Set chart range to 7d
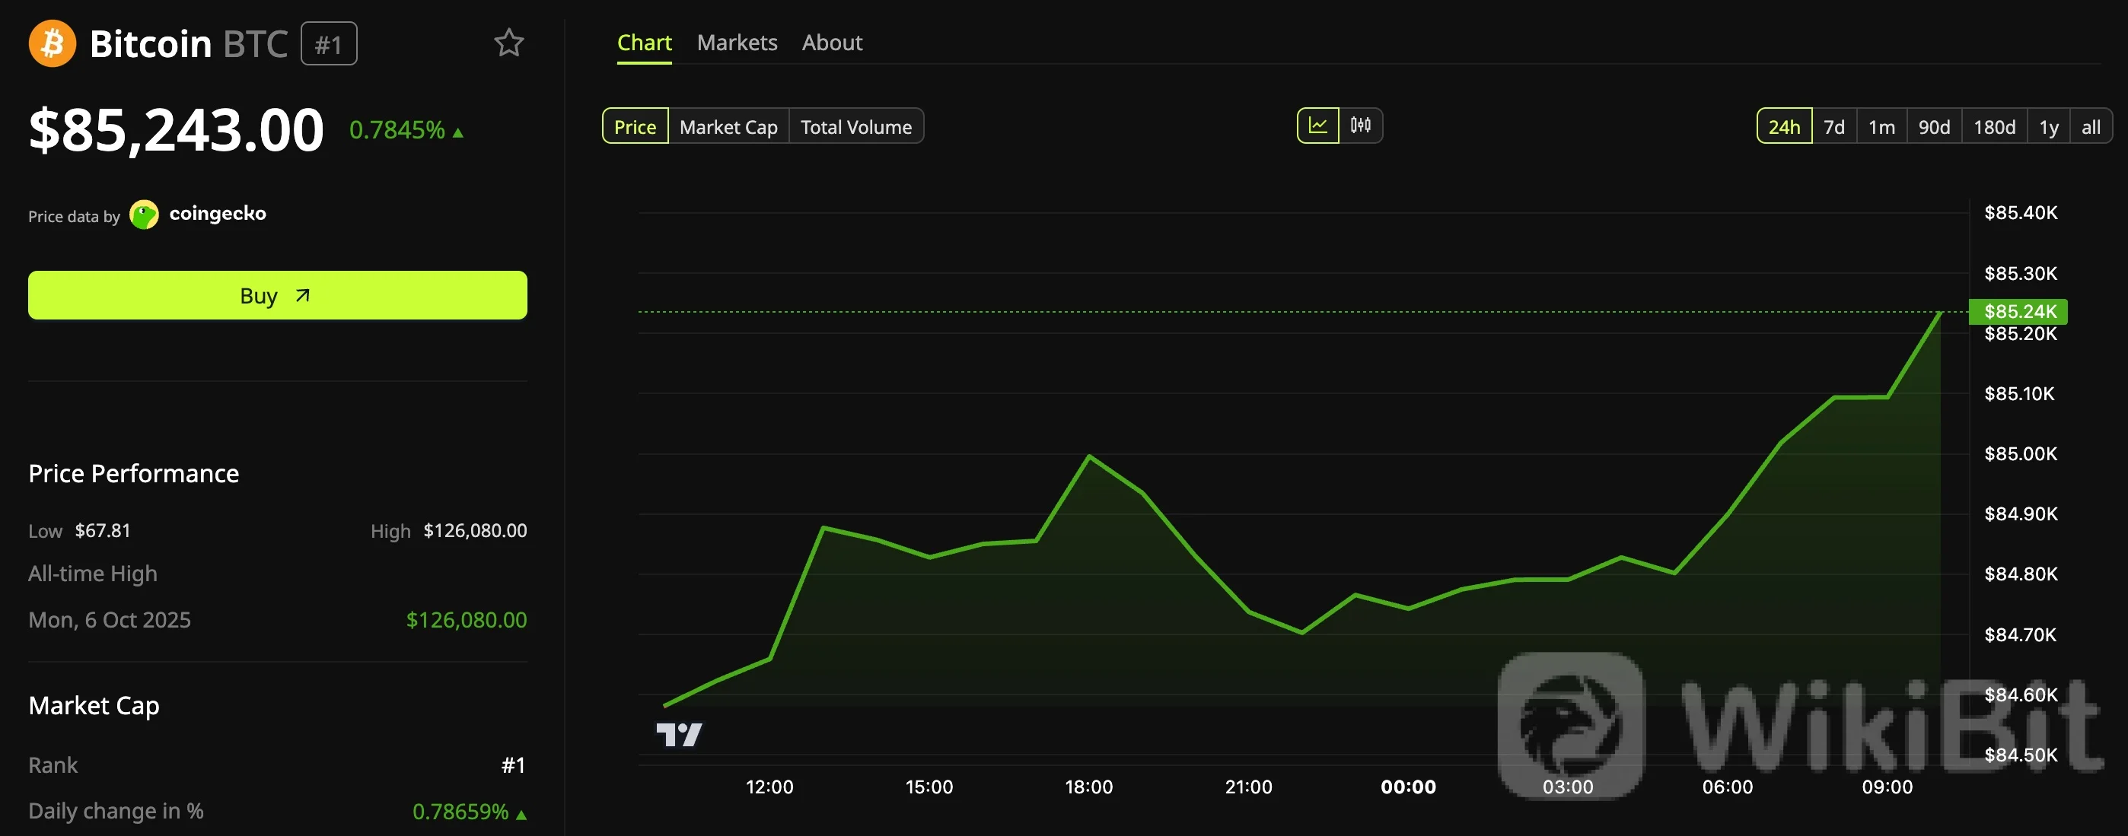Image resolution: width=2128 pixels, height=836 pixels. coord(1834,126)
